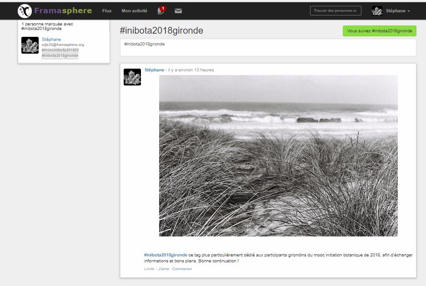Open the black-and-white beach photo
The width and height of the screenshot is (426, 286).
[278, 156]
